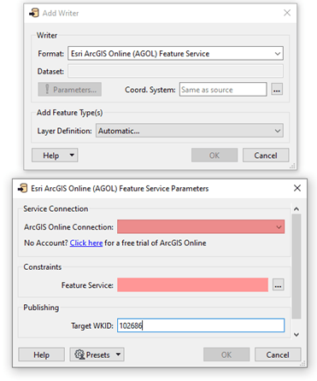Viewport: 317px width, 381px height.
Task: Open the Format dropdown in Add Writer
Action: 175,54
